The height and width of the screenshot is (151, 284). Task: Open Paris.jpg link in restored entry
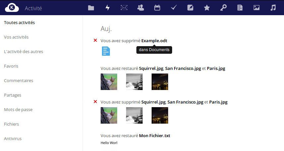pos(216,69)
